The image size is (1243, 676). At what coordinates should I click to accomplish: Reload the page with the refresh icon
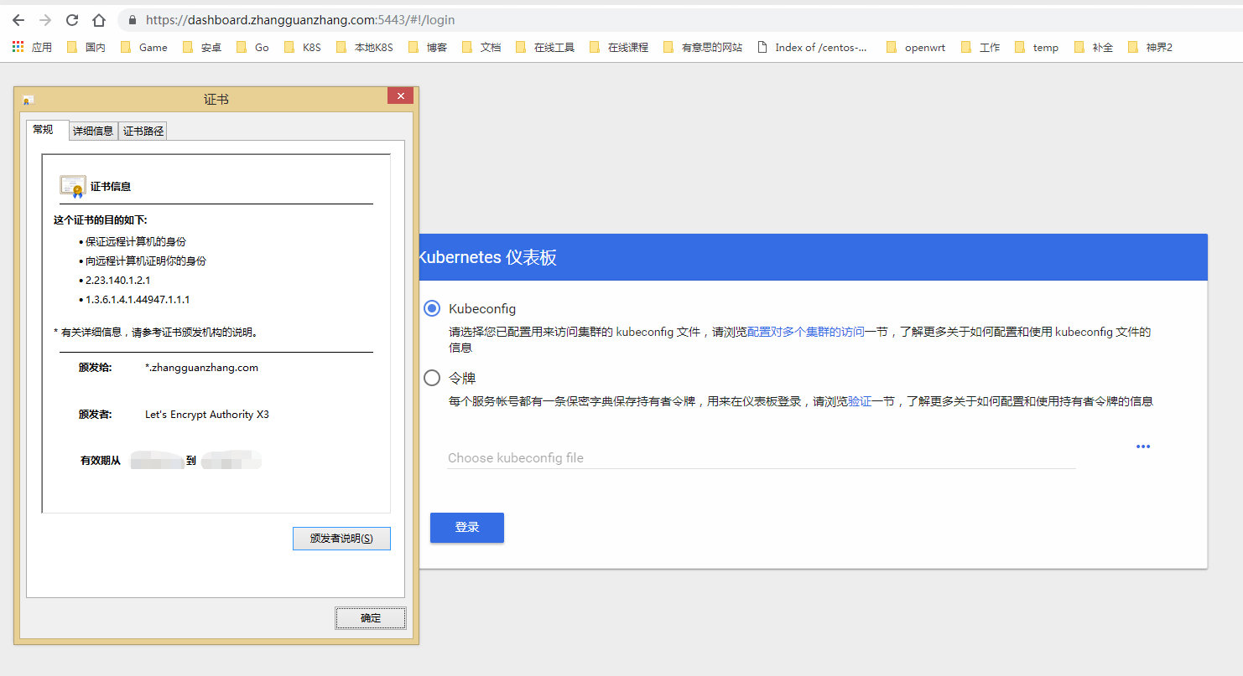pos(72,20)
